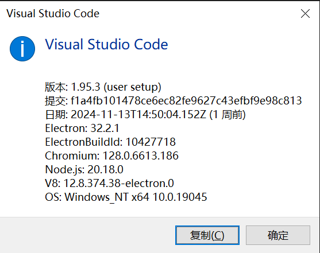Click the 版本 label text
Image resolution: width=320 pixels, height=253 pixels.
[x=55, y=87]
